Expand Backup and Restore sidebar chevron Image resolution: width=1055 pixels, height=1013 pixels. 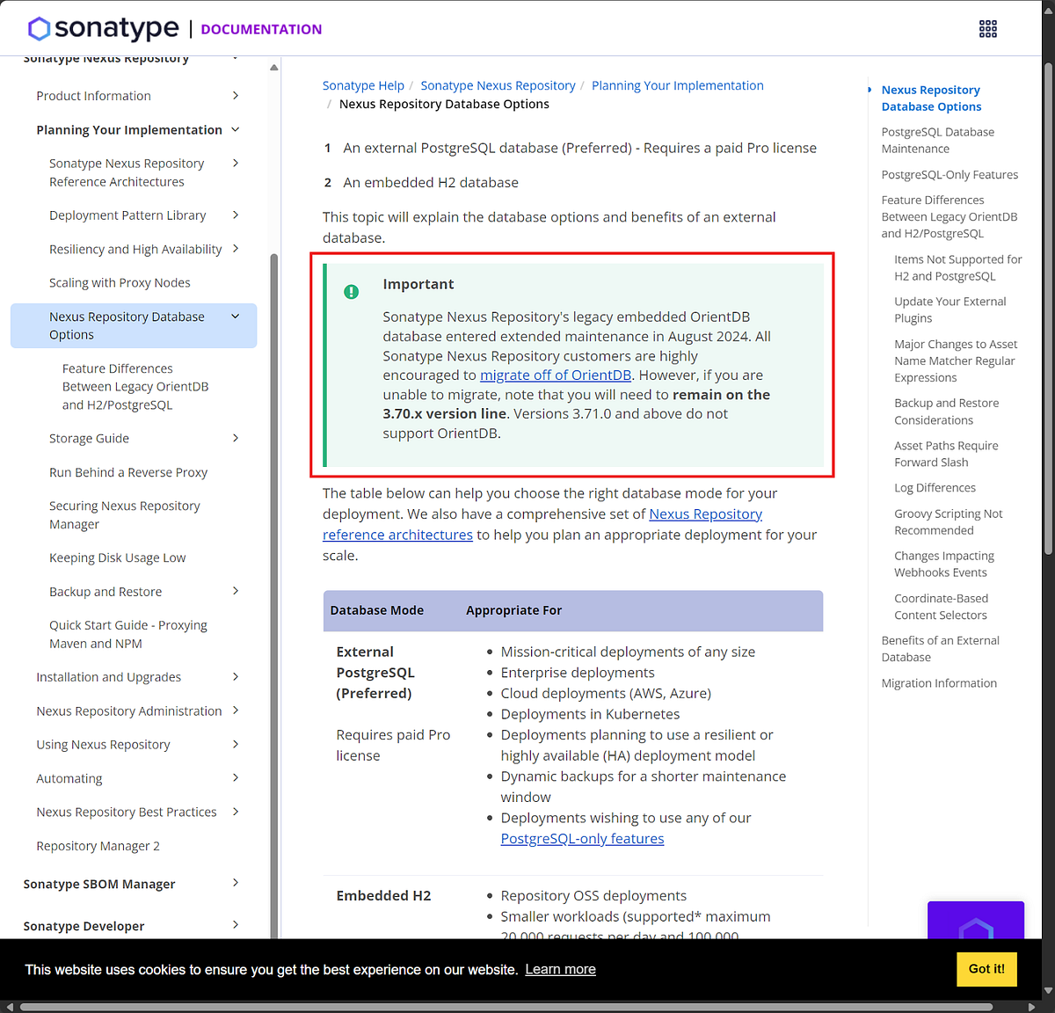pyautogui.click(x=236, y=591)
